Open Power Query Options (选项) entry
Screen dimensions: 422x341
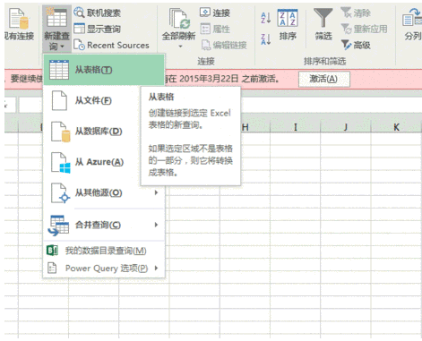104,269
